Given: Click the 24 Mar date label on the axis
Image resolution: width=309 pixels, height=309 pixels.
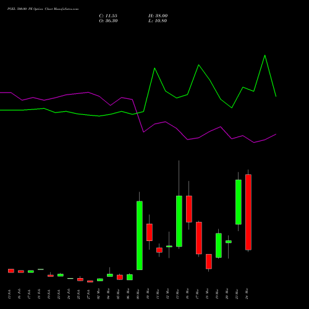Looking at the screenshot, I should tap(247, 294).
